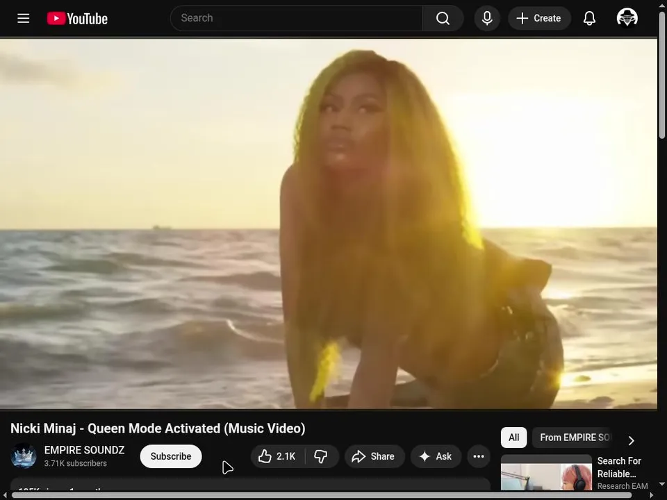667x500 pixels.
Task: Select the All filter chip
Action: click(514, 437)
